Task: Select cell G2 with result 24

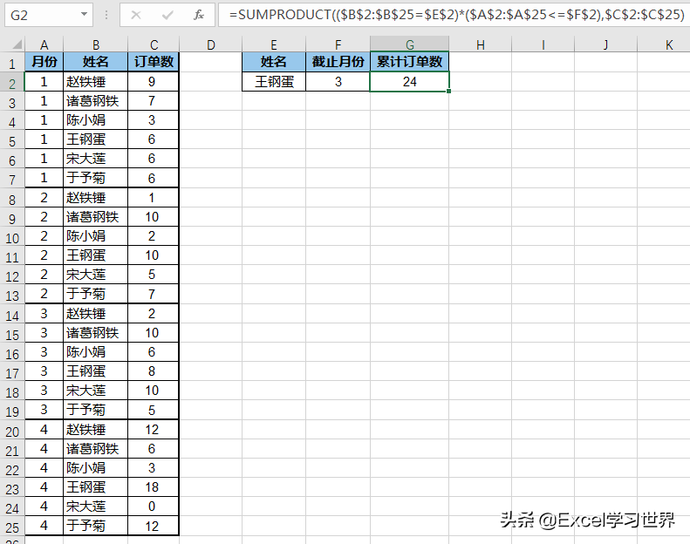Action: [x=410, y=82]
